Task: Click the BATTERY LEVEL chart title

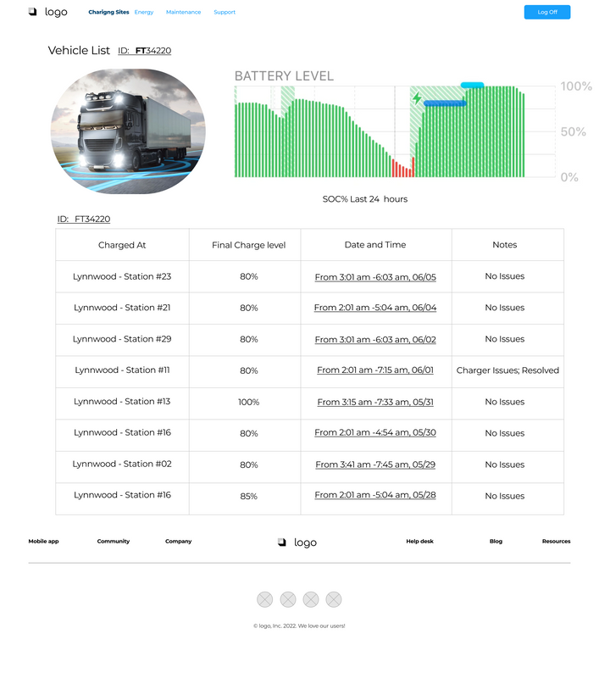Action: [284, 76]
